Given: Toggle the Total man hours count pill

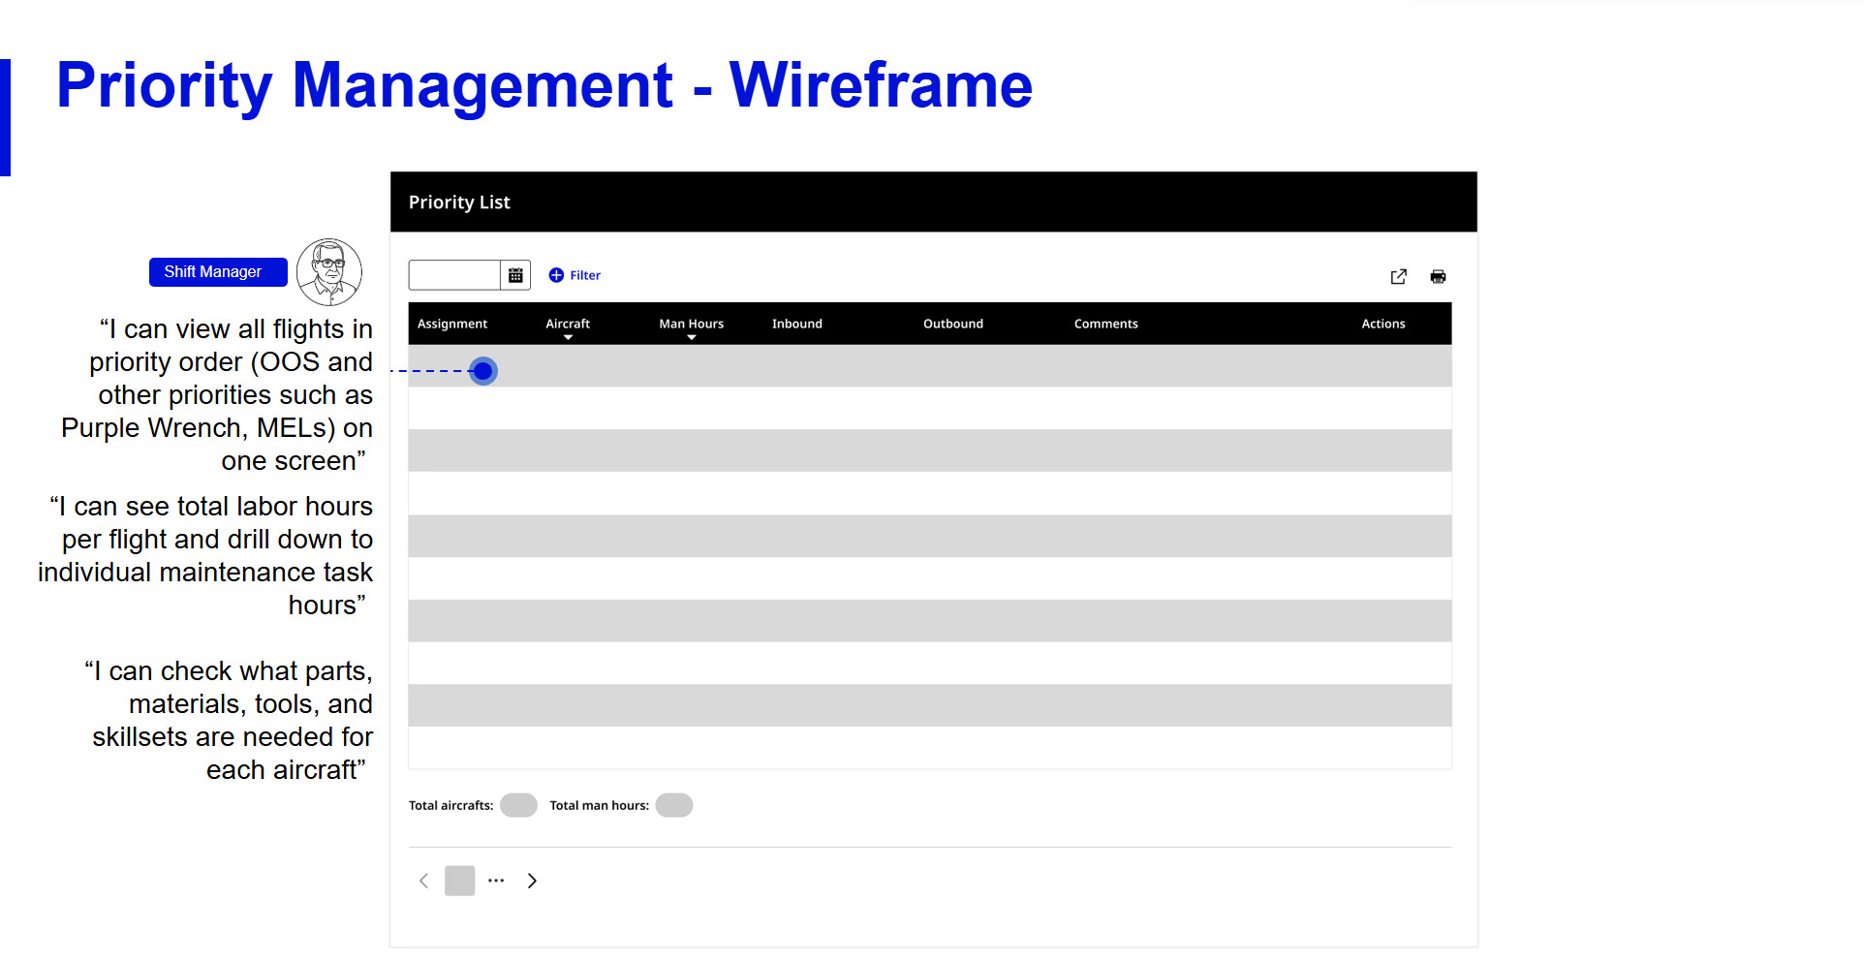Looking at the screenshot, I should click(673, 804).
